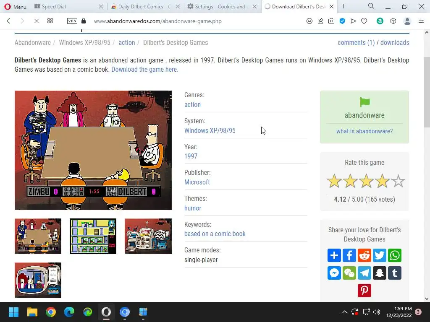Close the Daily Dilbert Comics tab

[178, 7]
